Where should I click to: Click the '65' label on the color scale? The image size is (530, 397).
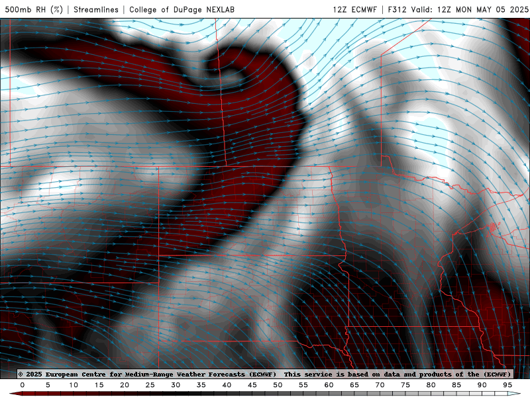[x=354, y=385]
